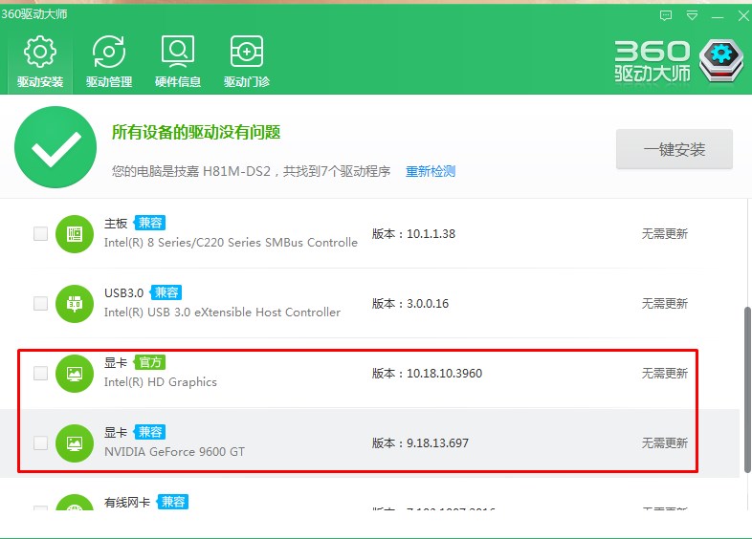The image size is (752, 539).
Task: Click the 所有设备的驱动没有问题 heading
Action: pyautogui.click(x=196, y=132)
